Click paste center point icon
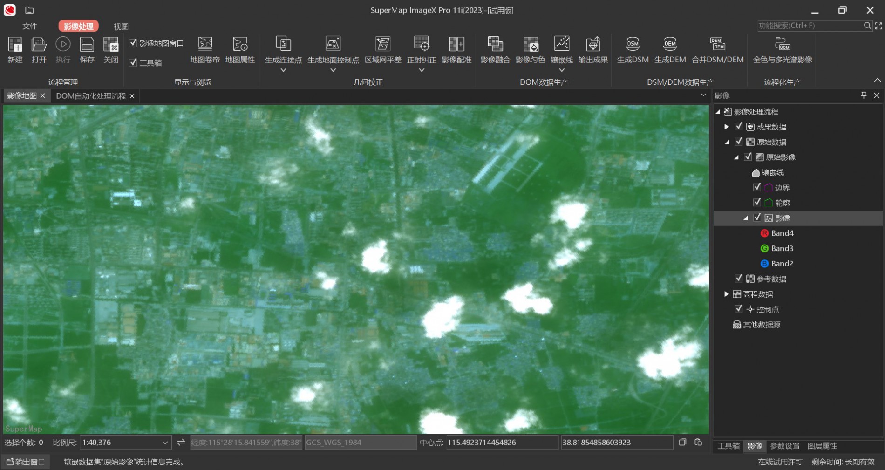 coord(698,442)
